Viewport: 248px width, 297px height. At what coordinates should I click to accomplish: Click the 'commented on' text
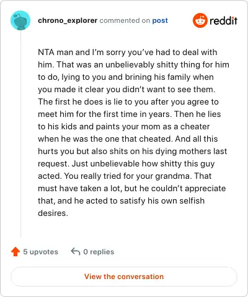(x=125, y=20)
